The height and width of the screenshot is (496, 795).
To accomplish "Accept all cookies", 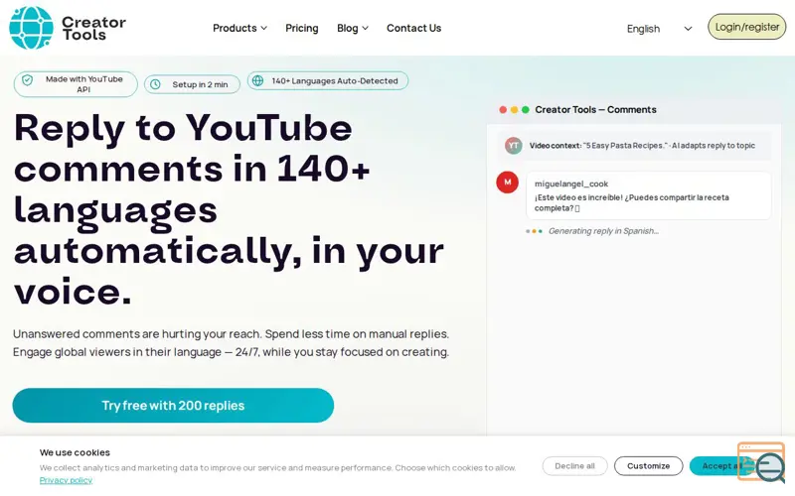I will pyautogui.click(x=721, y=466).
